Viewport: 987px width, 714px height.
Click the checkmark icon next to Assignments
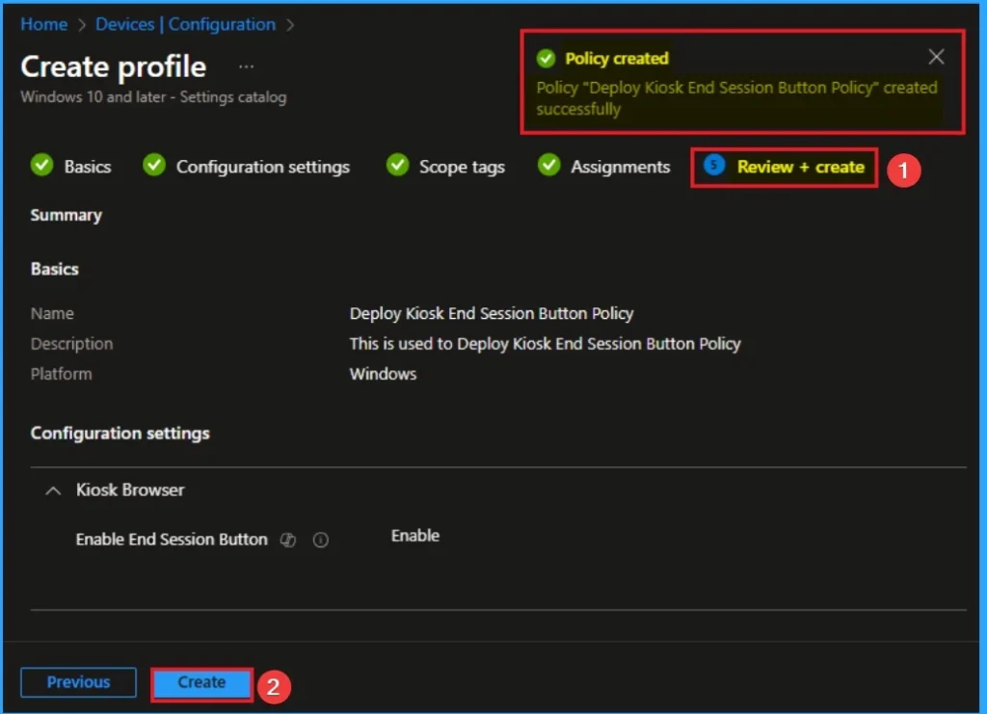coord(548,166)
